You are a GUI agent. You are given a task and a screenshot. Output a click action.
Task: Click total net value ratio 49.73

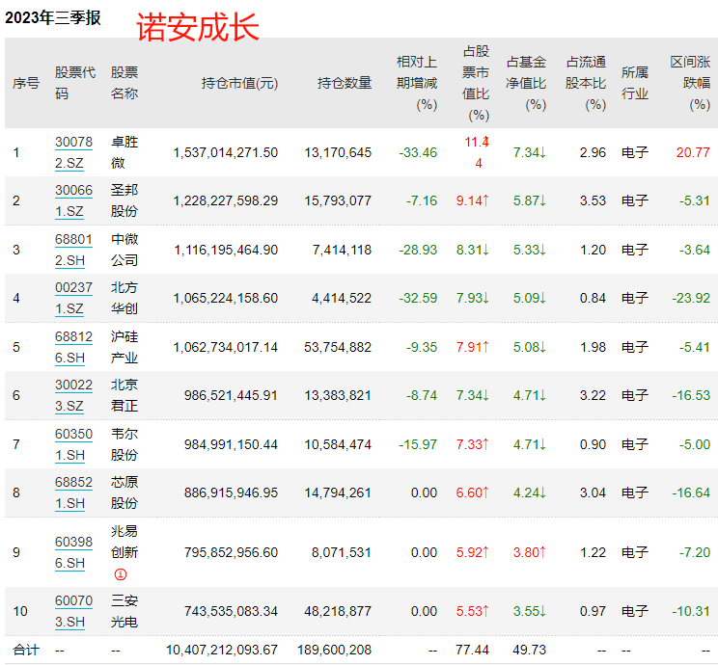[530, 650]
